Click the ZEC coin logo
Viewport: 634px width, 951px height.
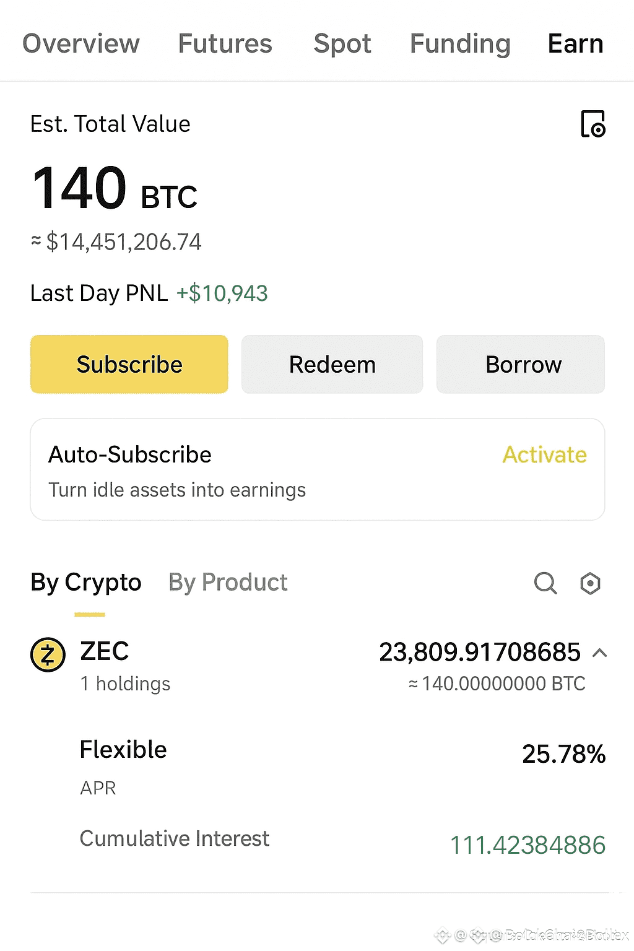[48, 654]
